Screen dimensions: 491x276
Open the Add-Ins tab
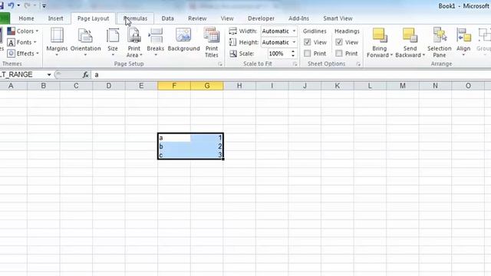tap(298, 18)
